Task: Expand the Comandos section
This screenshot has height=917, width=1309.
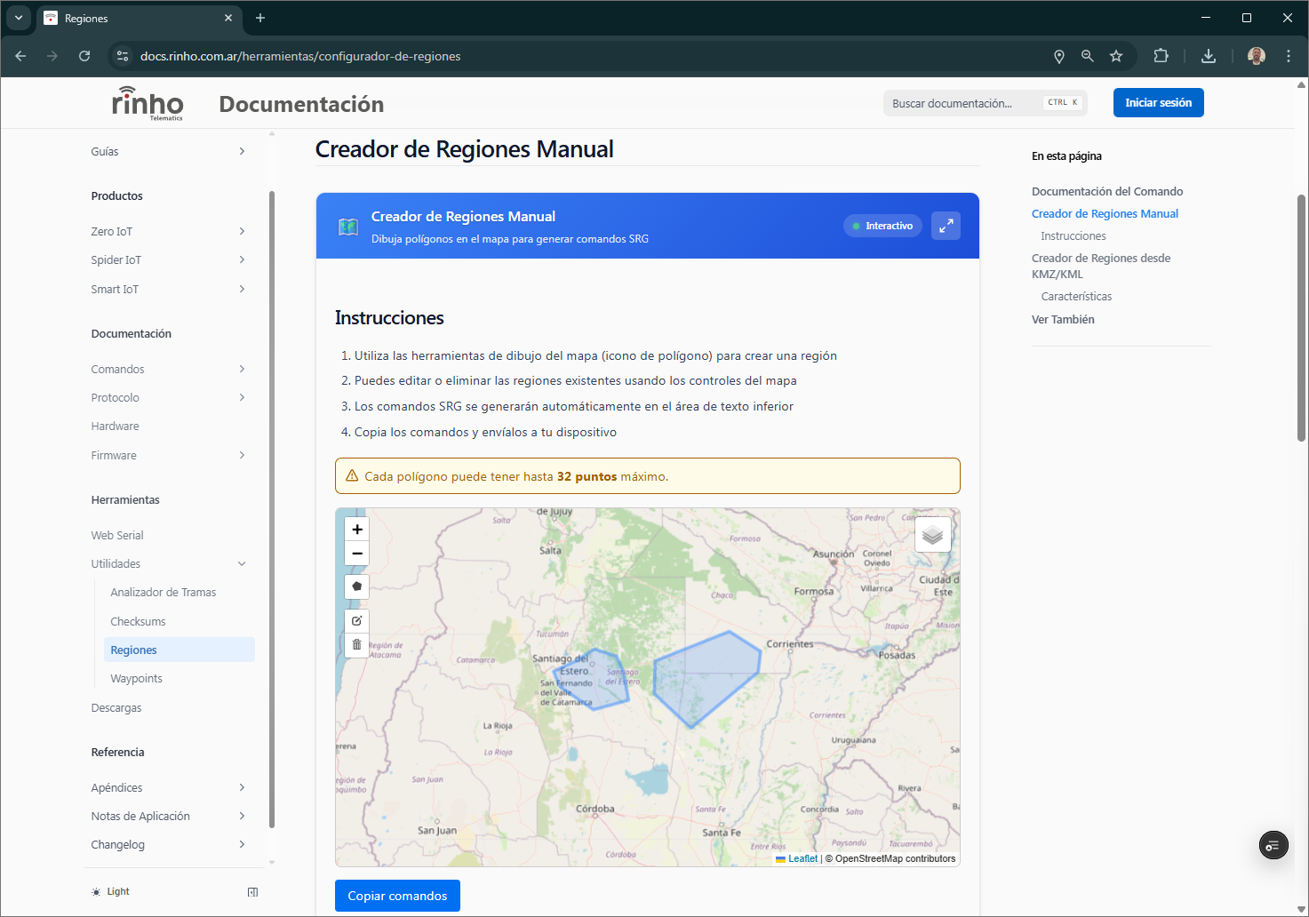Action: [169, 369]
